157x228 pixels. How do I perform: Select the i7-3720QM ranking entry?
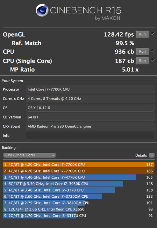(x=79, y=197)
